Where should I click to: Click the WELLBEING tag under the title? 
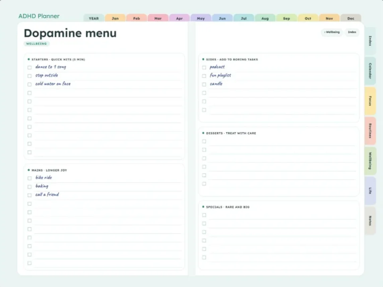click(36, 44)
